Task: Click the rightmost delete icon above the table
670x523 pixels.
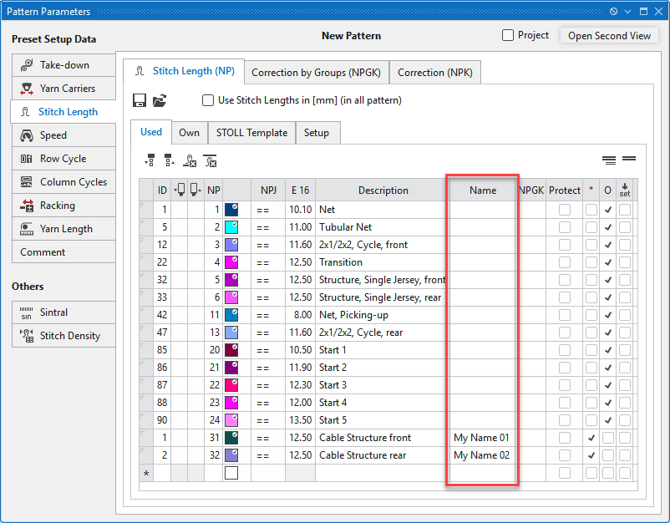Action: click(x=210, y=160)
